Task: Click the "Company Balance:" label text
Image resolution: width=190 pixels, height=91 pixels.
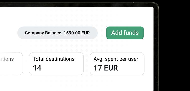Action: point(44,33)
